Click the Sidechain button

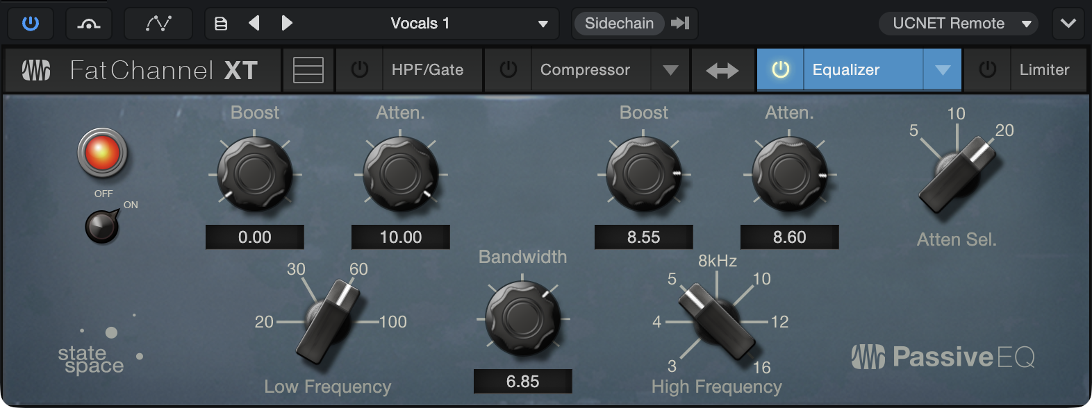[619, 24]
